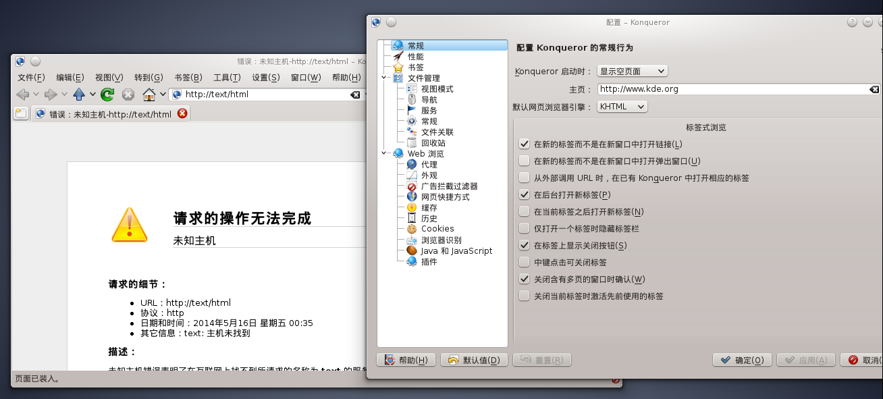Clear the Konqueror location bar text
The height and width of the screenshot is (399, 883).
[355, 95]
